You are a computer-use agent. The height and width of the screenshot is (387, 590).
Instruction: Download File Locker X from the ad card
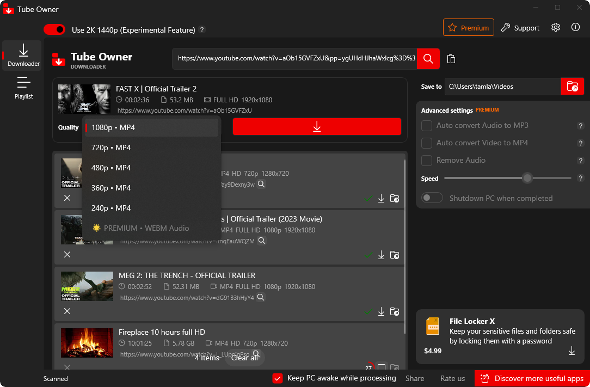pos(571,351)
